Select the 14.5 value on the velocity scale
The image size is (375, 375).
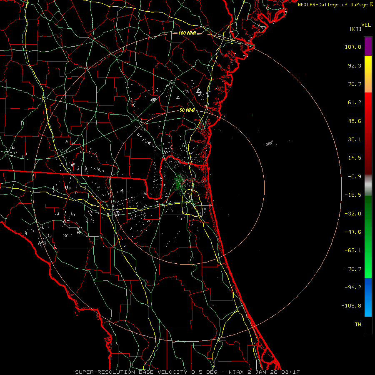pos(355,158)
